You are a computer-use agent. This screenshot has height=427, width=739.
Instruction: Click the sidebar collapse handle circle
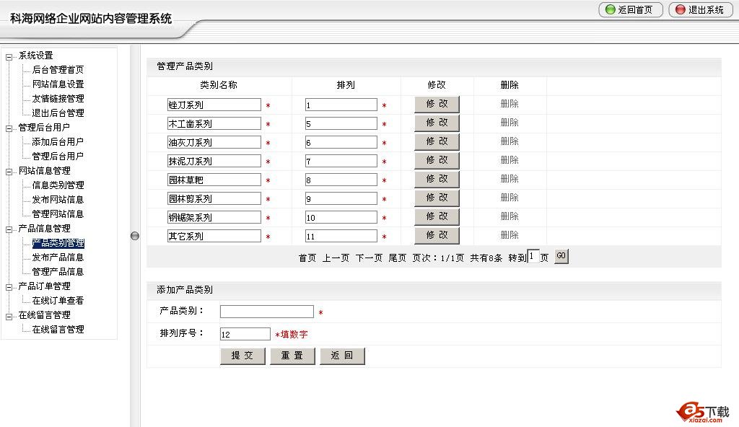135,235
